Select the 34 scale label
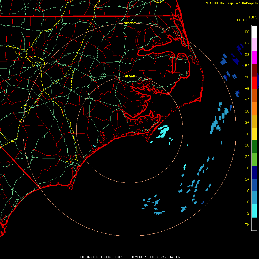259x259 pixels. coord(247,123)
